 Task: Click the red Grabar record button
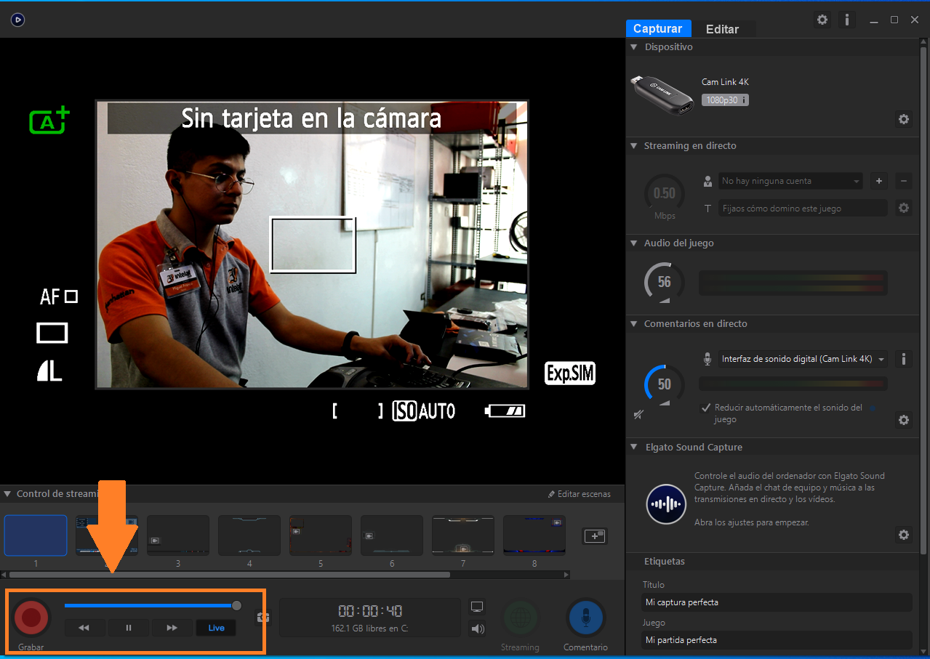31,617
